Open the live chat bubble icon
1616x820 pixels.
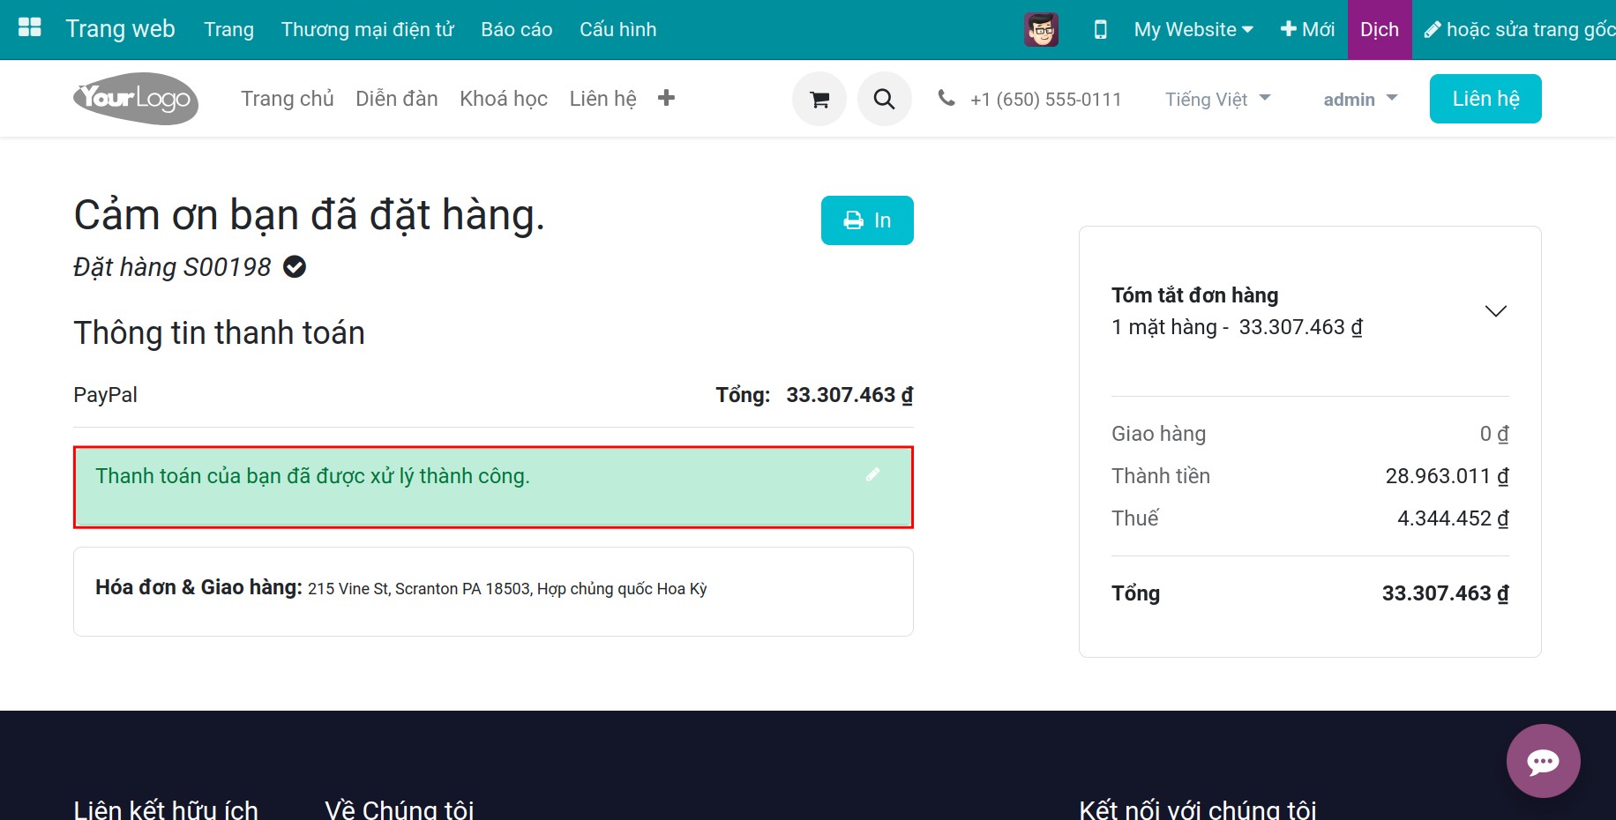[x=1543, y=761]
